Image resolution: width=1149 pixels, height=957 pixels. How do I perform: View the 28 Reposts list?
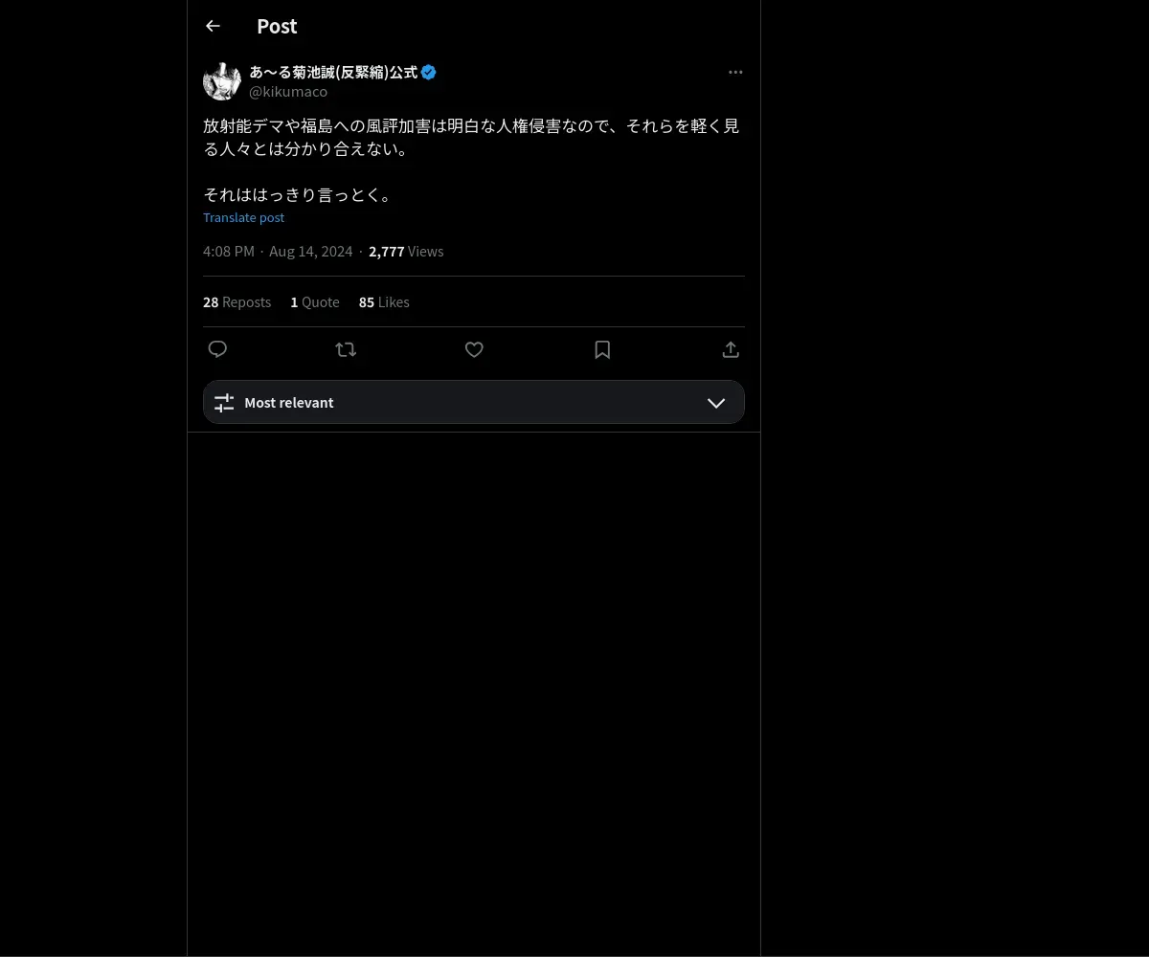[237, 301]
